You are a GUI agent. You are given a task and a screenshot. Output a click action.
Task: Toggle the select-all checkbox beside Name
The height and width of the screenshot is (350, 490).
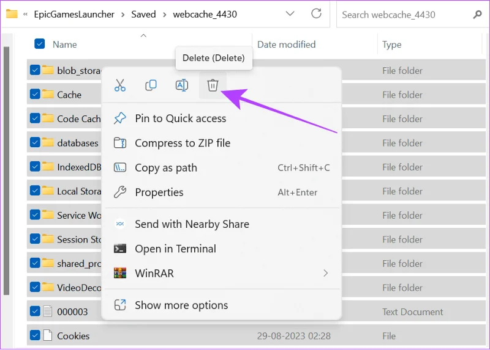click(x=40, y=44)
